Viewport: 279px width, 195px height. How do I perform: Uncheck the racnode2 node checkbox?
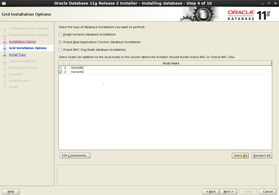(61, 72)
